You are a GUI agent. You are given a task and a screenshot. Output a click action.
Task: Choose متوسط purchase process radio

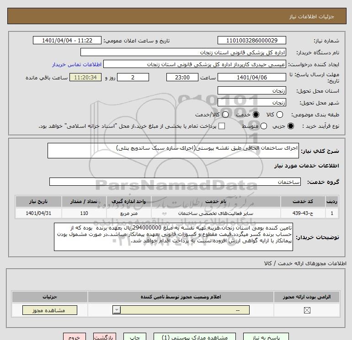(264, 126)
